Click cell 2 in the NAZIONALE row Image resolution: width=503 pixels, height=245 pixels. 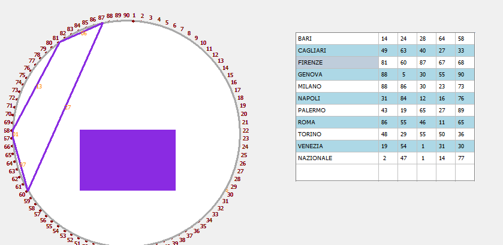pyautogui.click(x=388, y=158)
